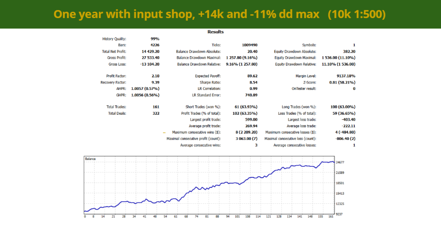Click the Largest profit trade value 599.00
Image resolution: width=441 pixels, height=226 pixels.
[x=252, y=119]
